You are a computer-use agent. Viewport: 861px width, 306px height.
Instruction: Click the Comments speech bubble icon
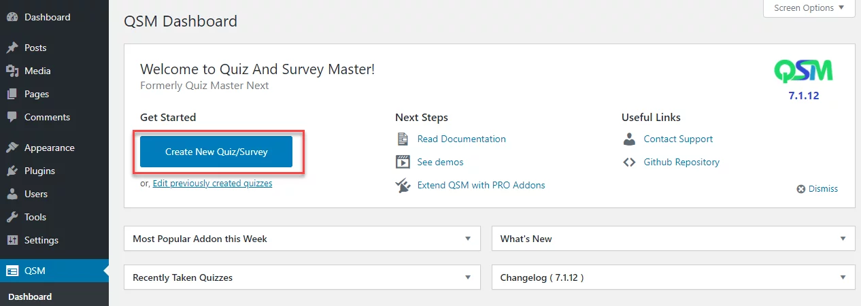tap(12, 117)
